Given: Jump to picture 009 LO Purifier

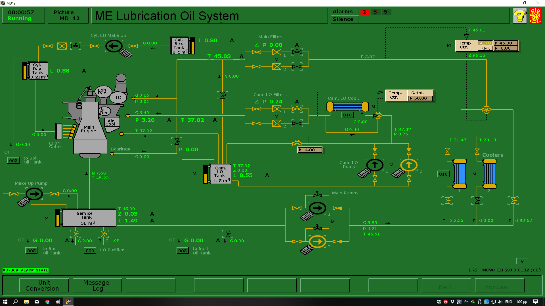Looking at the screenshot, I should pyautogui.click(x=90, y=250).
